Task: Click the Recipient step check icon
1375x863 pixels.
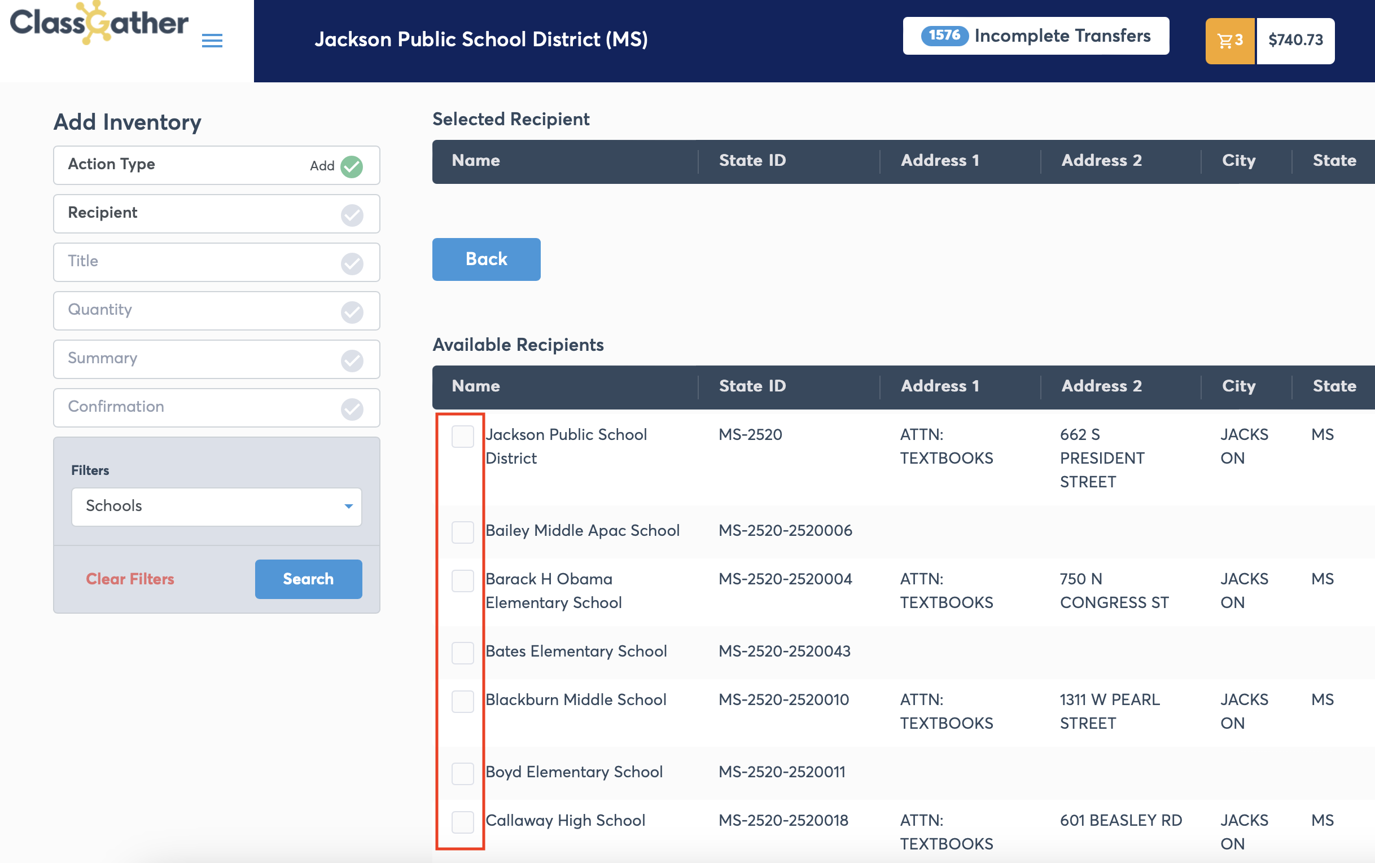Action: (x=352, y=214)
